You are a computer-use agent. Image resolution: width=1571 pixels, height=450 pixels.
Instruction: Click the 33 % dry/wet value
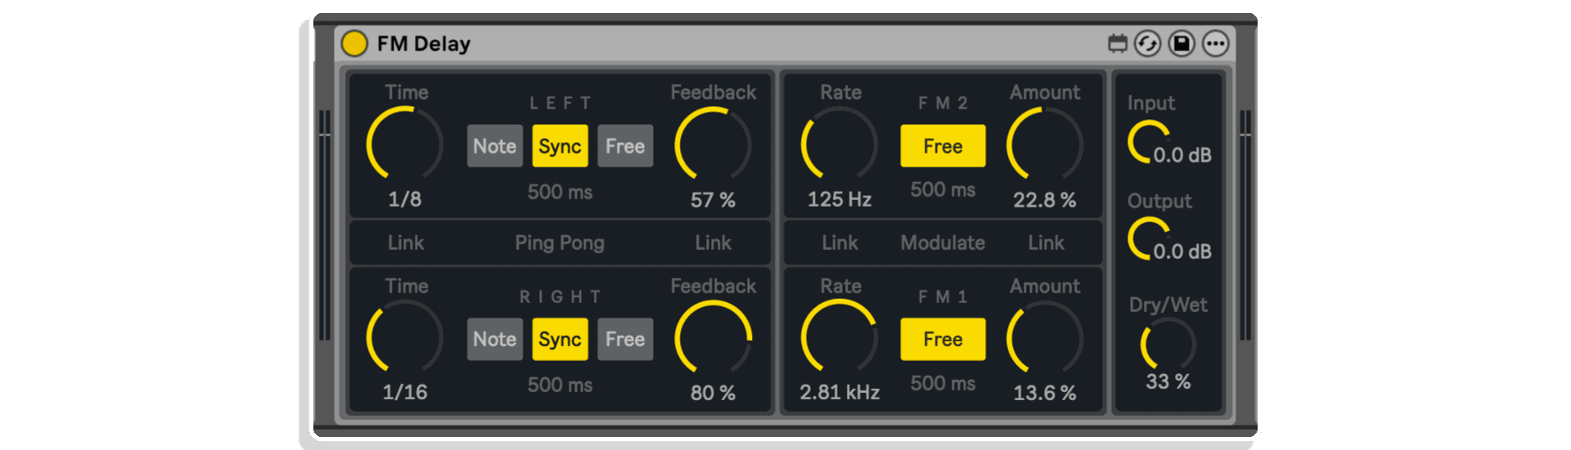click(x=1168, y=381)
